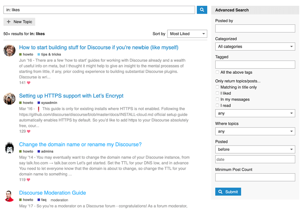Open 'Setting up HTTPS support with Let's Encrypt'

[x=71, y=96]
